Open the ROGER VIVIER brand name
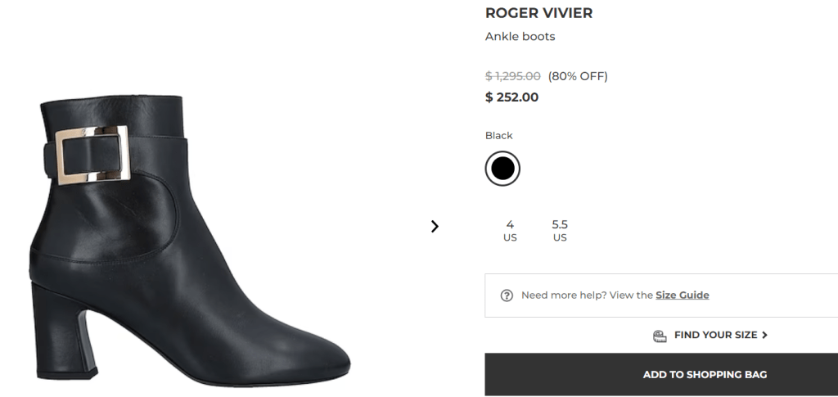Image resolution: width=838 pixels, height=397 pixels. (538, 13)
